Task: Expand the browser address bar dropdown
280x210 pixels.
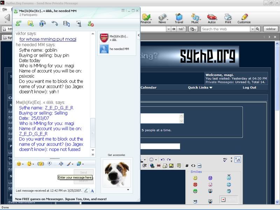Action: pyautogui.click(x=169, y=29)
